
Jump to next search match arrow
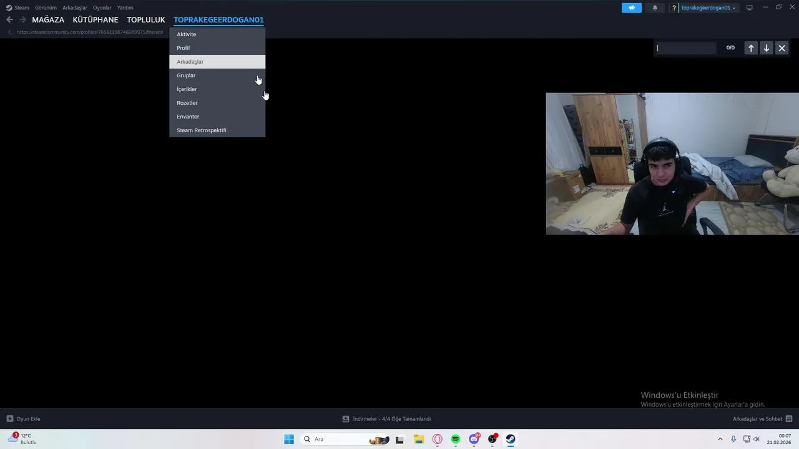tap(767, 48)
